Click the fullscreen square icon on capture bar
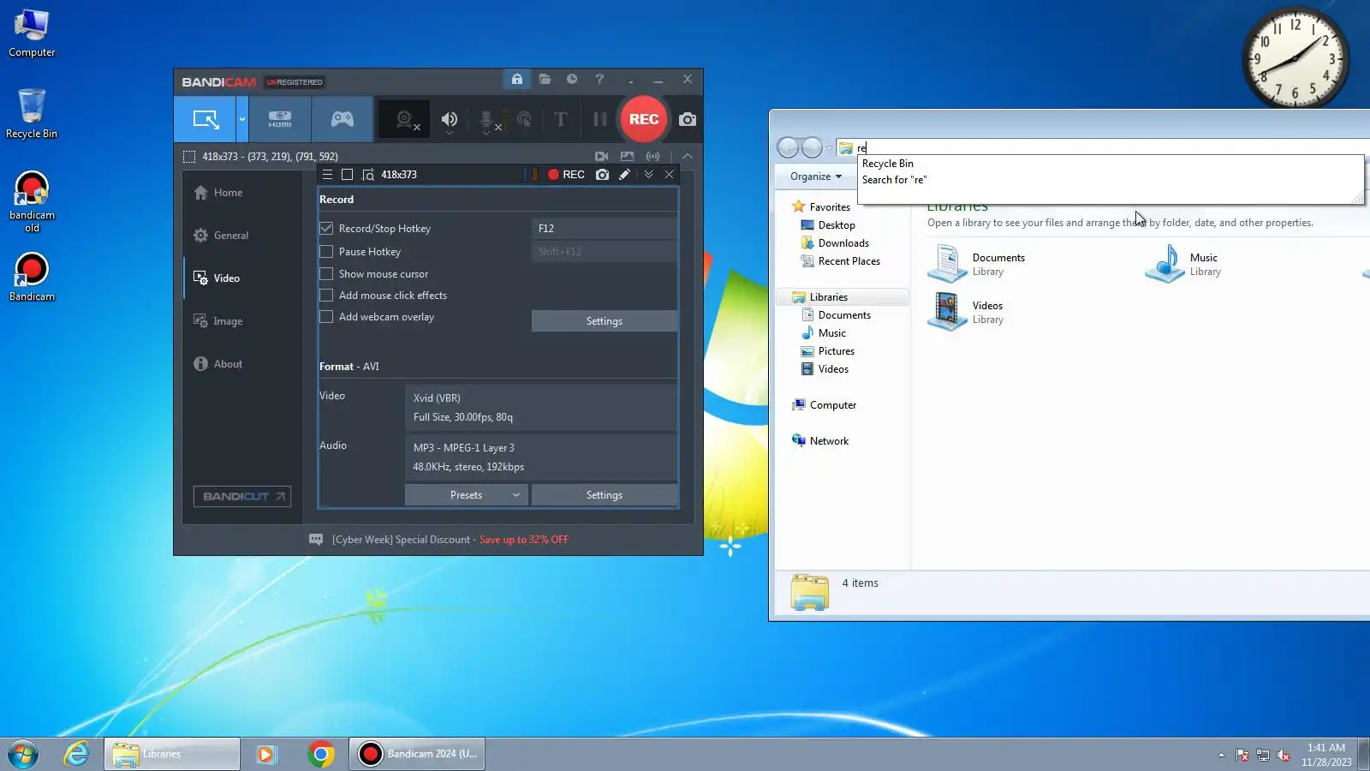Viewport: 1370px width, 771px height. [347, 175]
